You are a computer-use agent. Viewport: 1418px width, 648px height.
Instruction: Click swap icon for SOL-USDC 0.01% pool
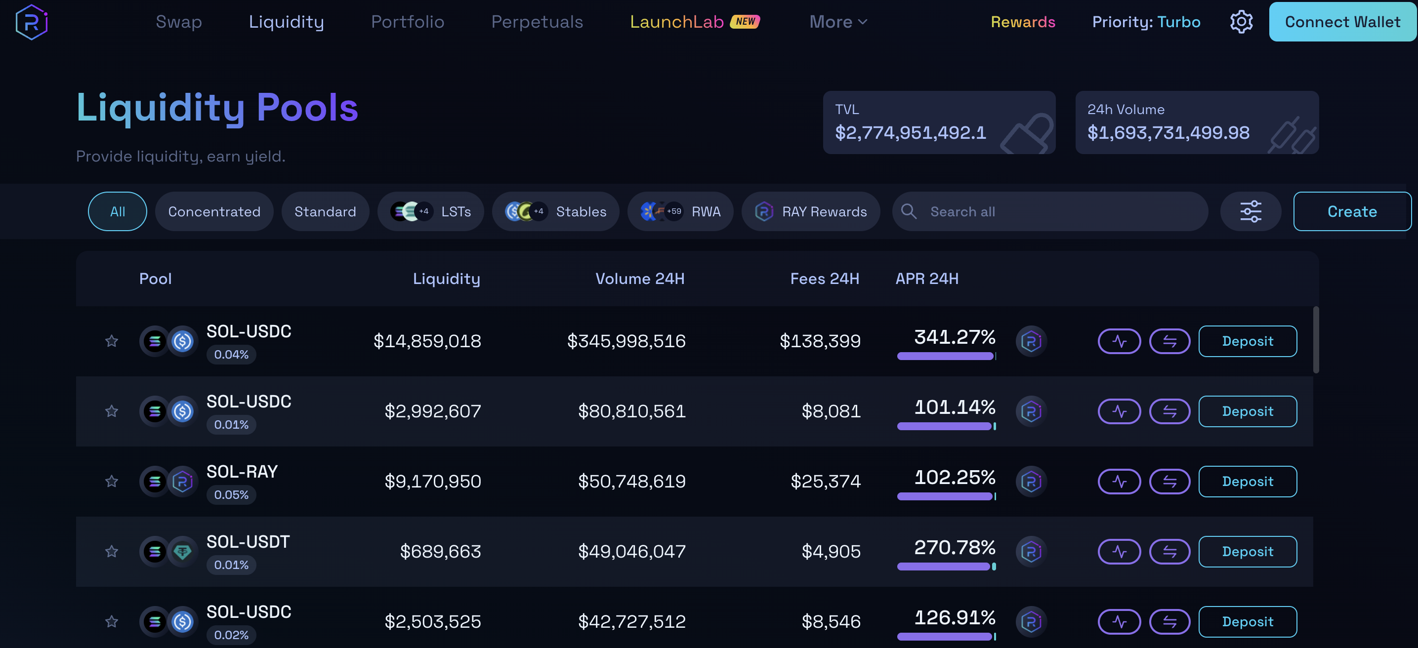1170,411
